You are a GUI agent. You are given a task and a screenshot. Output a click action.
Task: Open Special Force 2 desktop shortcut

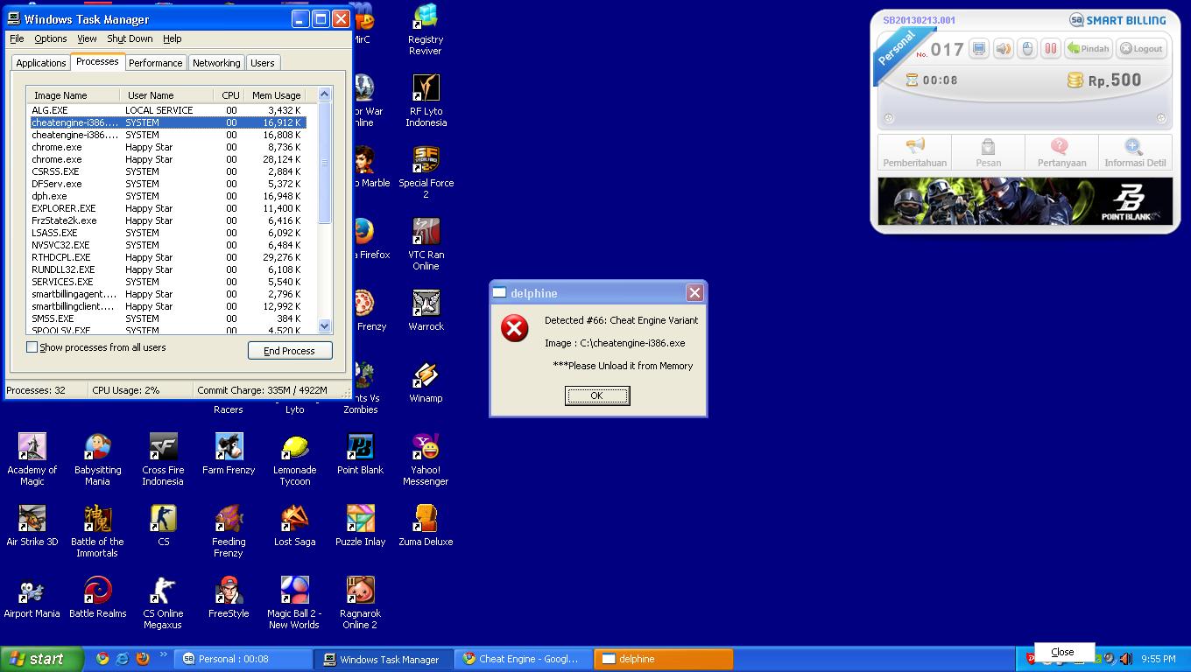tap(426, 172)
